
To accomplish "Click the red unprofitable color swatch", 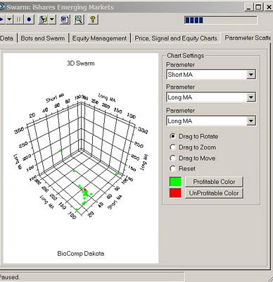I will (x=175, y=193).
